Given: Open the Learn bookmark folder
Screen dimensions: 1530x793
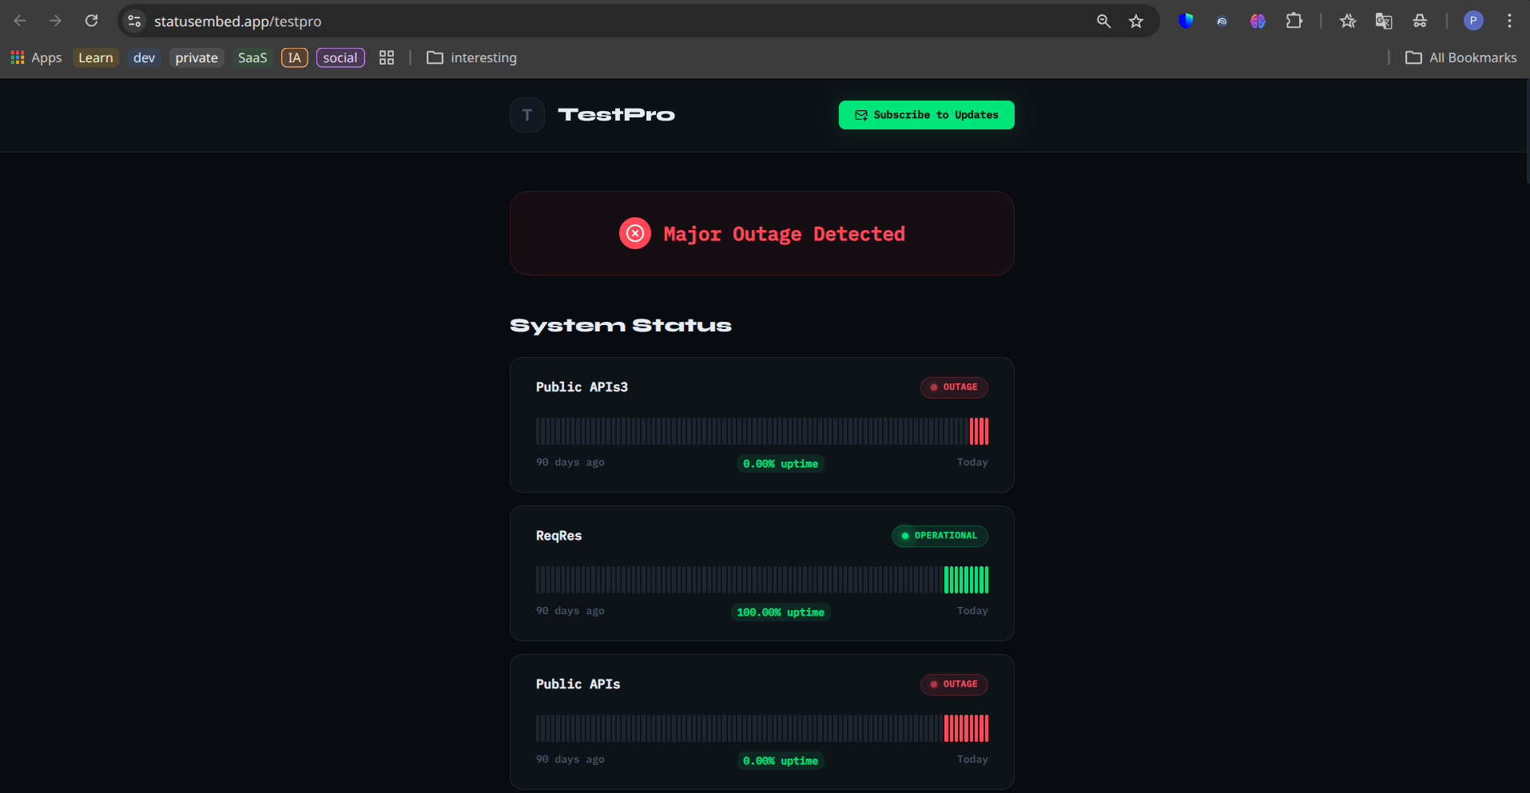Looking at the screenshot, I should 96,57.
